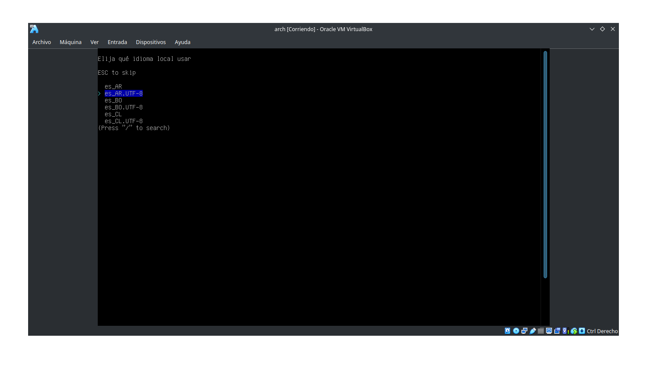Open the Ayuda menu
Screen dimensions: 647x369
[x=183, y=42]
